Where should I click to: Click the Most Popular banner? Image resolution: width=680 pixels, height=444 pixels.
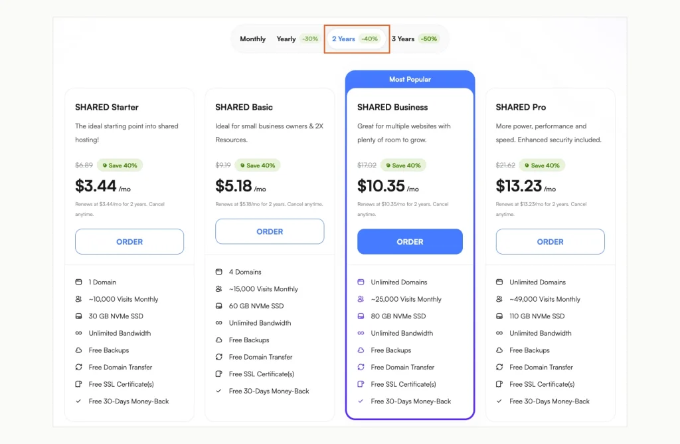(x=410, y=79)
